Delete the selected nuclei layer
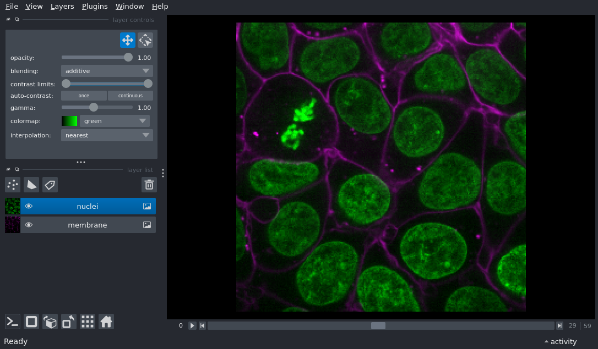This screenshot has height=349, width=598. pos(149,185)
